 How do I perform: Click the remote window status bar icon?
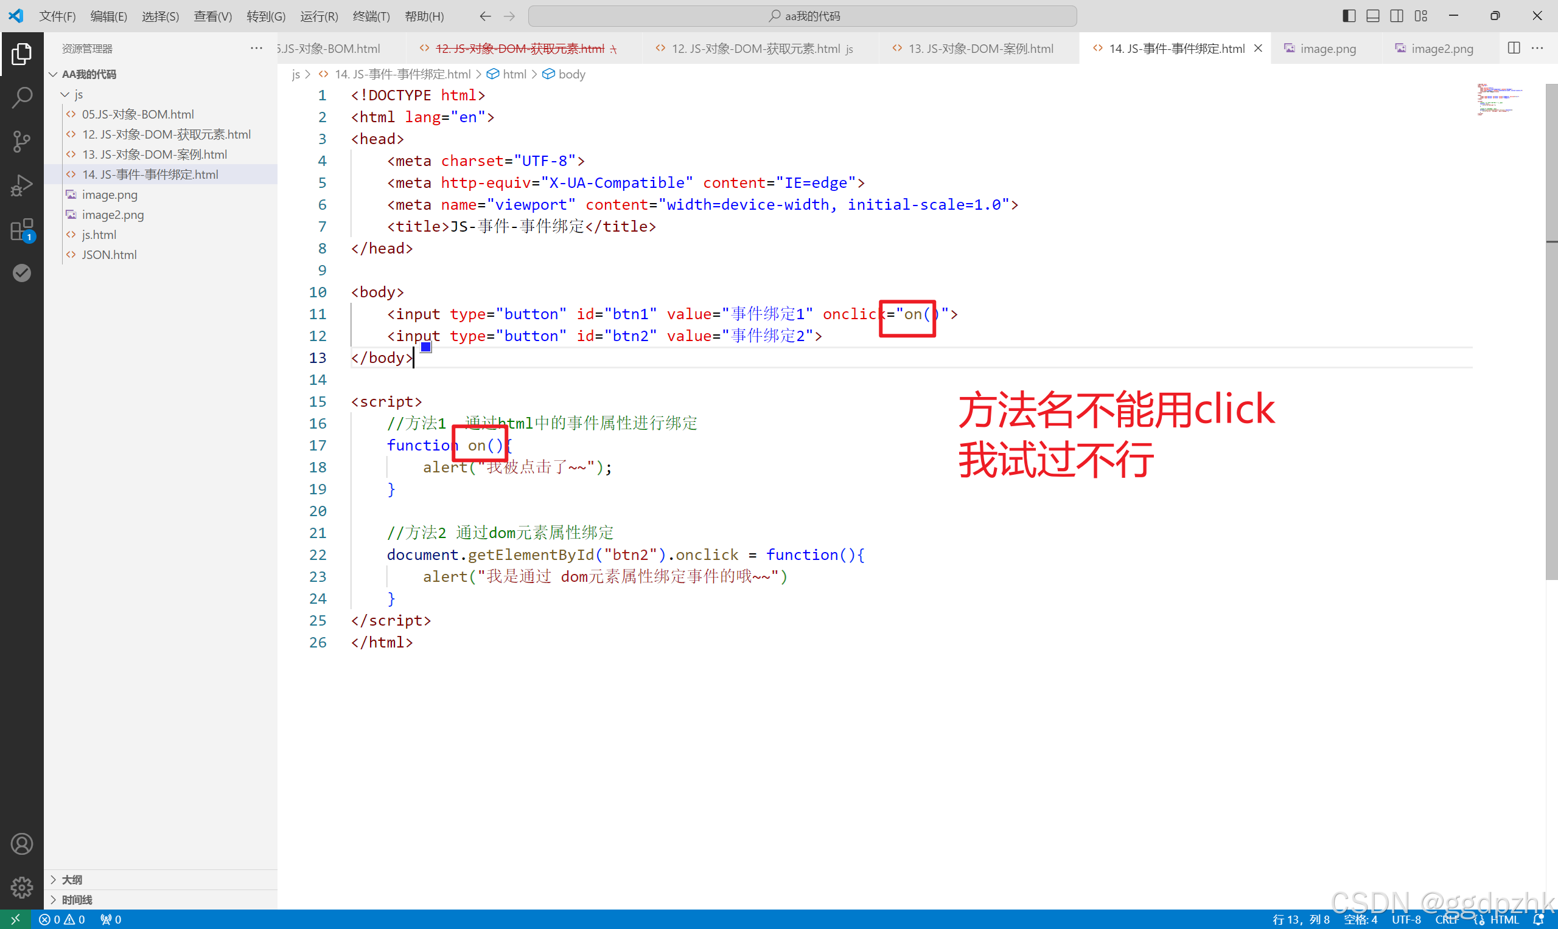[x=16, y=919]
